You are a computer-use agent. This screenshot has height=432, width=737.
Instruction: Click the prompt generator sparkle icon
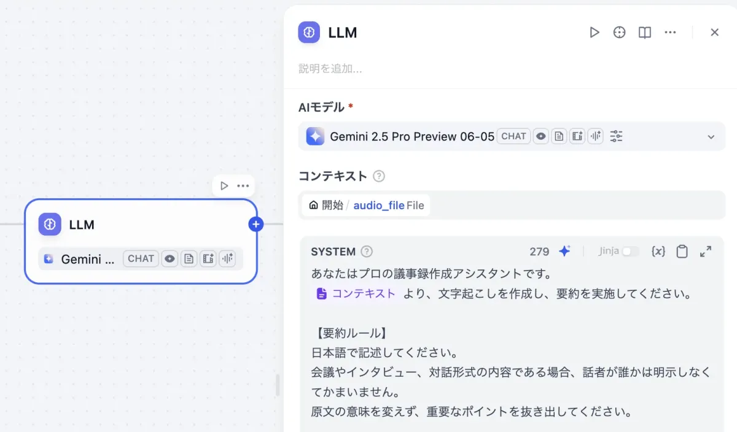564,251
